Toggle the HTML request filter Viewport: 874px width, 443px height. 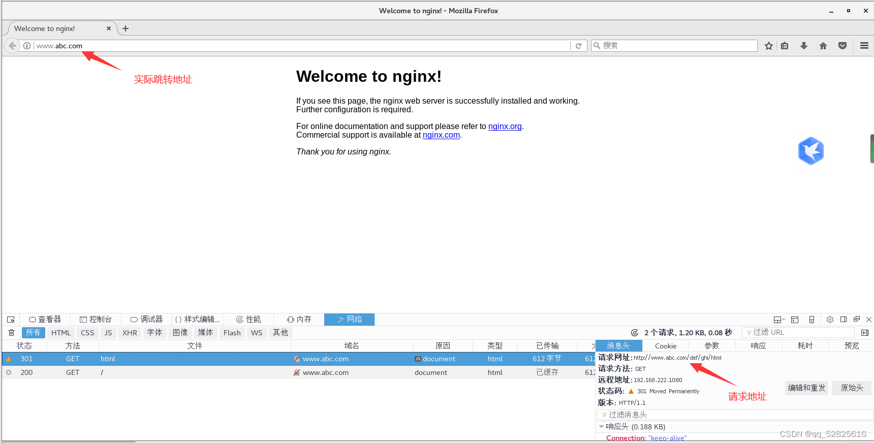tap(61, 333)
